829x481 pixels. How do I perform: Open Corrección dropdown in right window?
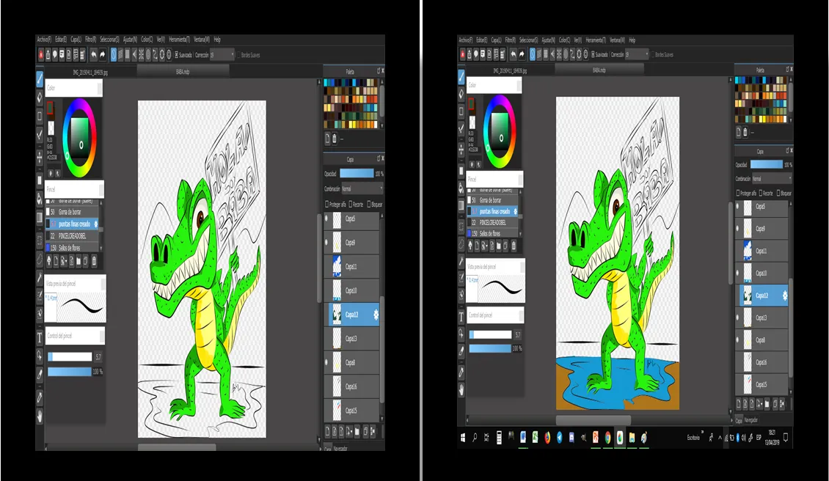[637, 54]
